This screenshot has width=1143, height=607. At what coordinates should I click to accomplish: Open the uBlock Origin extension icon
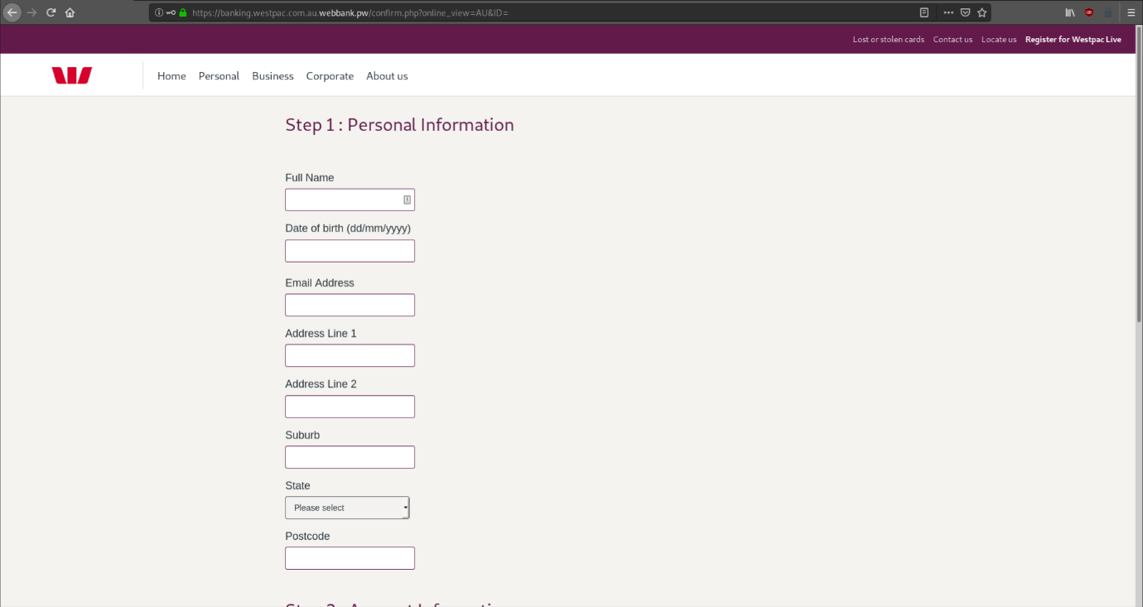click(x=1089, y=12)
